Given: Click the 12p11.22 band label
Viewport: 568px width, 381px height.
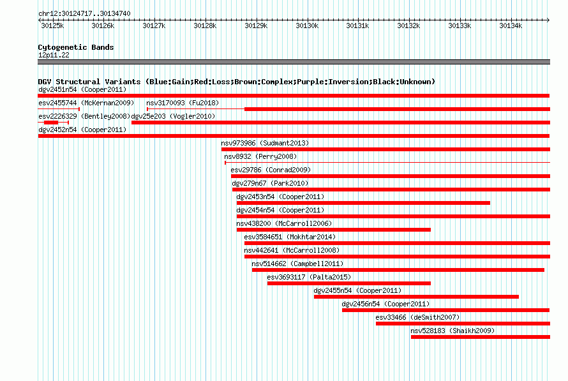Looking at the screenshot, I should coord(54,55).
